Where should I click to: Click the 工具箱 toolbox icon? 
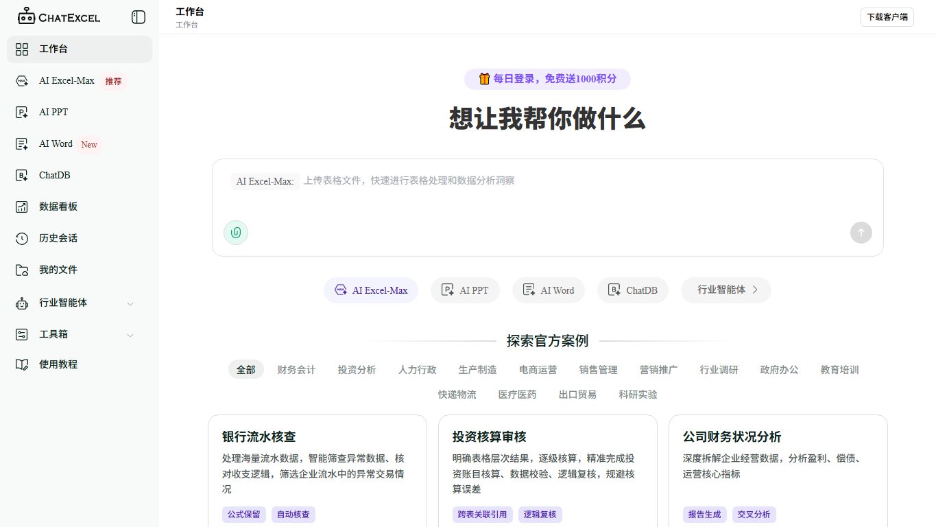pos(22,334)
